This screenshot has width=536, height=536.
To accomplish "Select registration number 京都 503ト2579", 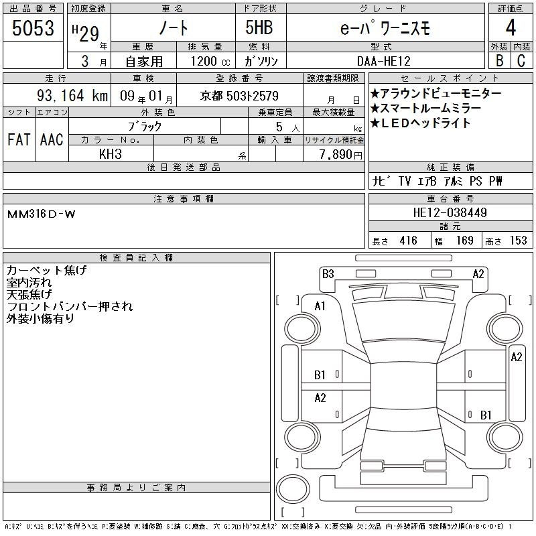I will (239, 96).
